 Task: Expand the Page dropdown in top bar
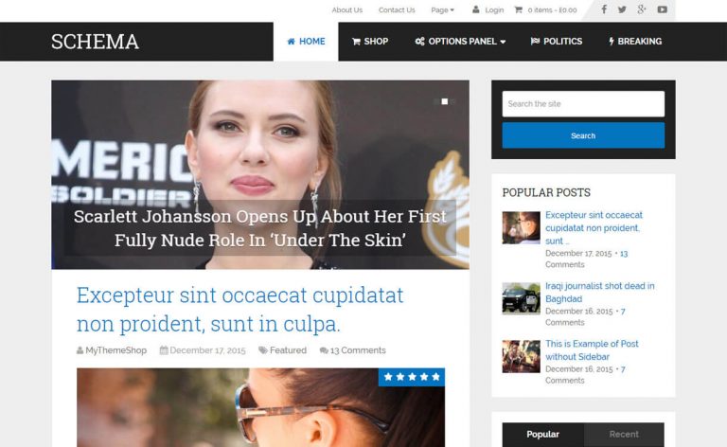coord(442,10)
